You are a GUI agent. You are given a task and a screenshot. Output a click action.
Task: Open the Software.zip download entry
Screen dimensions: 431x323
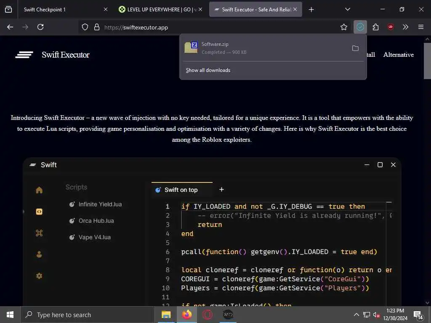[264, 48]
